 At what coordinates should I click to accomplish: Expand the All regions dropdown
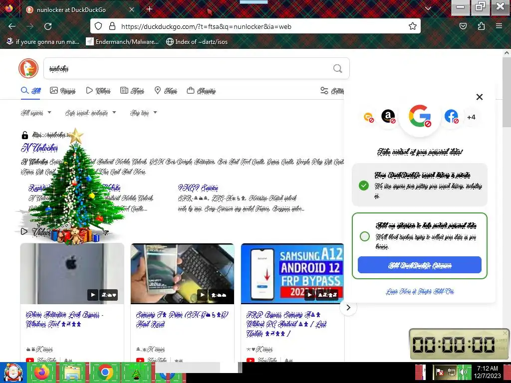point(36,113)
